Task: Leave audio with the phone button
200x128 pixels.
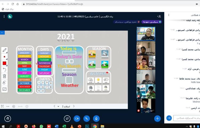Action: click(x=86, y=118)
